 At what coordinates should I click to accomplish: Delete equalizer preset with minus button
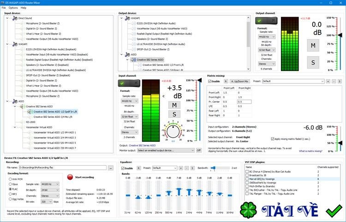click(187, 168)
